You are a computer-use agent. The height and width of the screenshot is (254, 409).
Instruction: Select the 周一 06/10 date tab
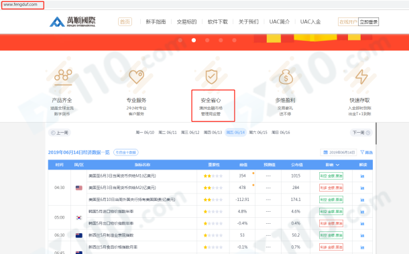coord(145,133)
